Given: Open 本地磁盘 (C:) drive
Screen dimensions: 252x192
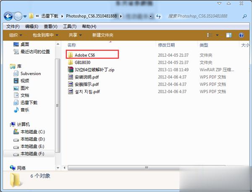Looking at the screenshot, I should [33, 132].
